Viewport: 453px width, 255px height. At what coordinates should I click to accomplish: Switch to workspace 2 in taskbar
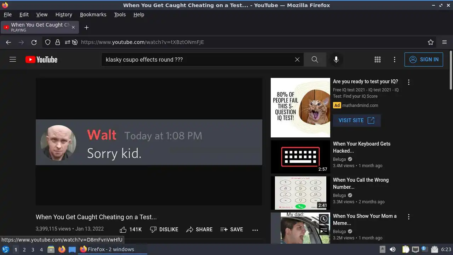tap(24, 249)
